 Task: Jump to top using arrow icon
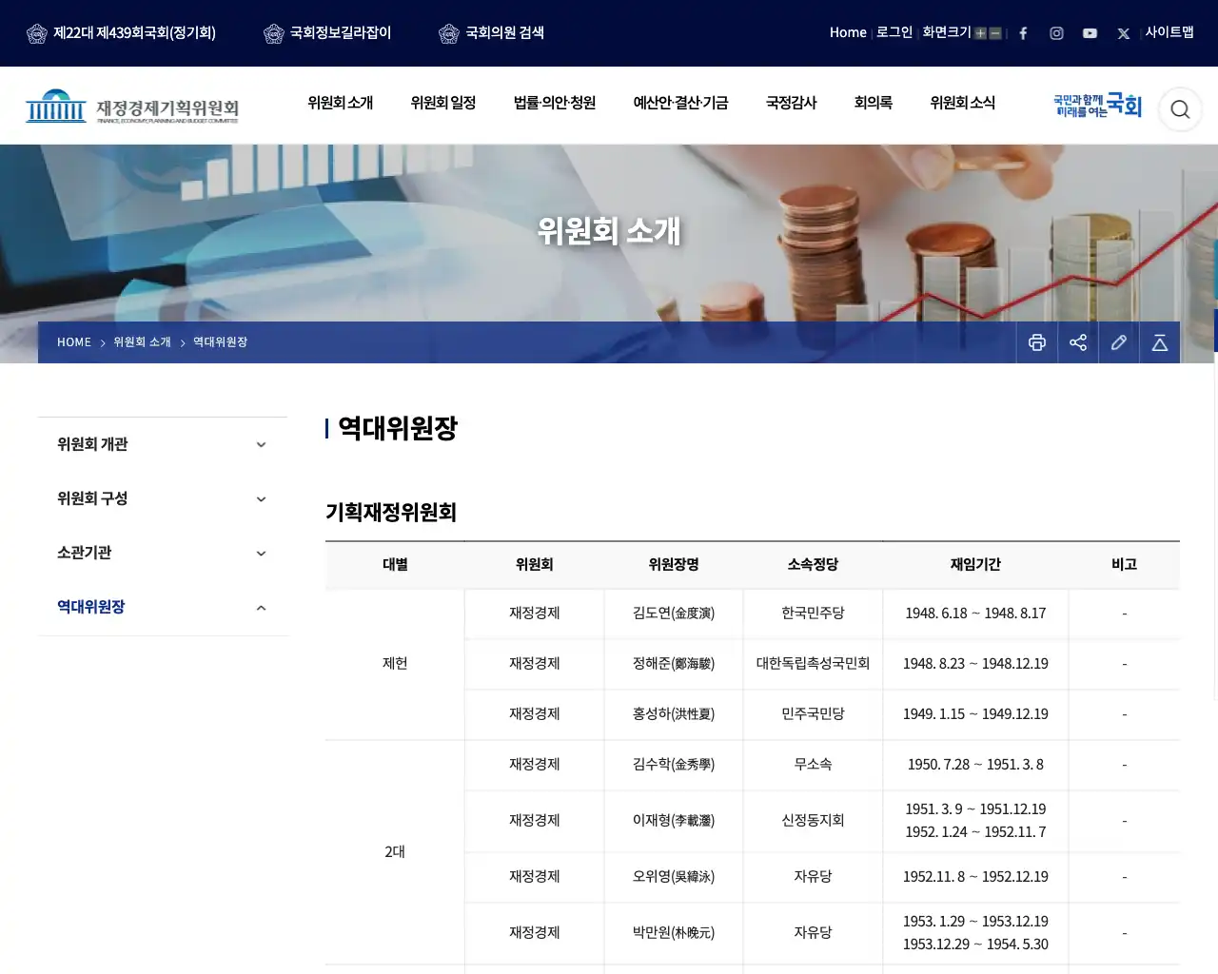point(1160,342)
